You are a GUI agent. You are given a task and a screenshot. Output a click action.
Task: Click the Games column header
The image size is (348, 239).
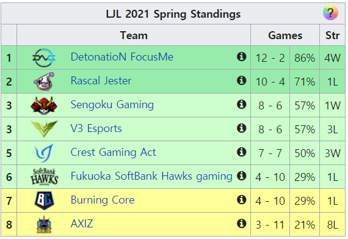coord(285,35)
